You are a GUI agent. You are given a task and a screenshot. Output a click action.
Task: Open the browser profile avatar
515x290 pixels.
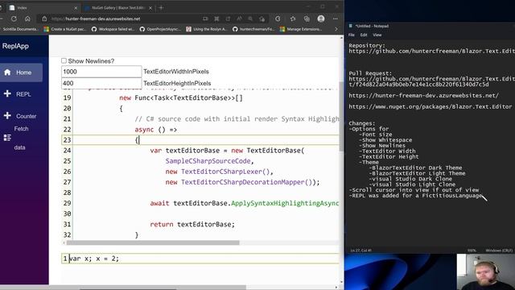[x=321, y=19]
